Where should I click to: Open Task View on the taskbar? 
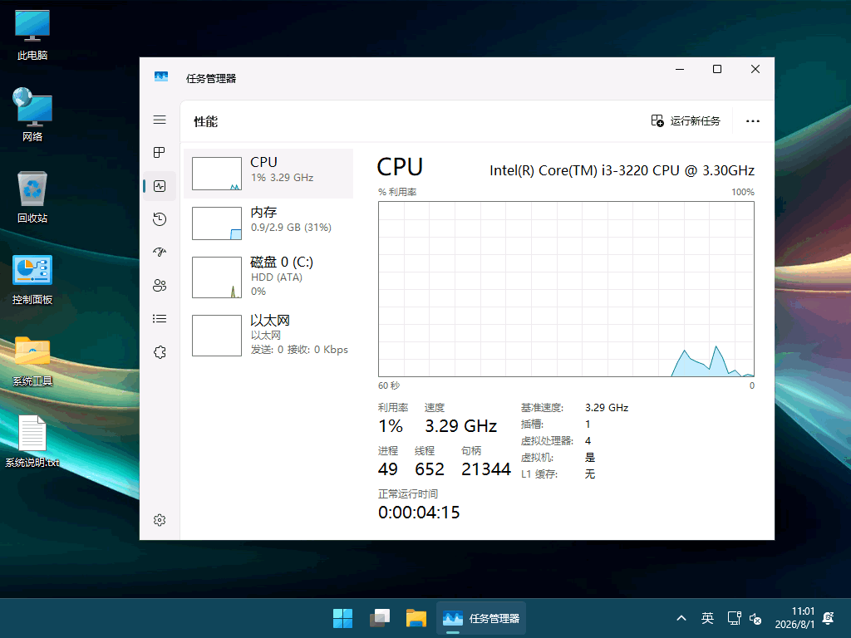click(x=379, y=618)
